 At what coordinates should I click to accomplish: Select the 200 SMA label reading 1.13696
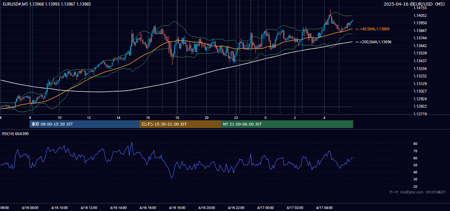pos(374,42)
